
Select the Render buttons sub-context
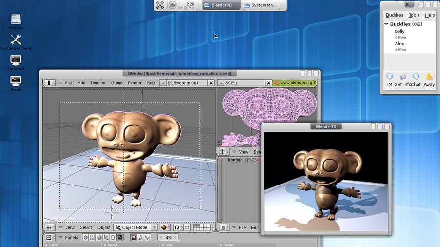[133, 237]
